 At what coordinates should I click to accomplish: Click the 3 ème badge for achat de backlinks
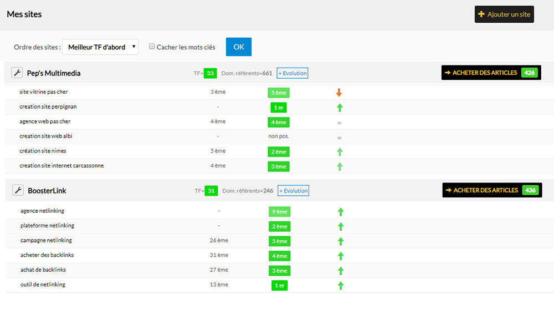click(279, 271)
